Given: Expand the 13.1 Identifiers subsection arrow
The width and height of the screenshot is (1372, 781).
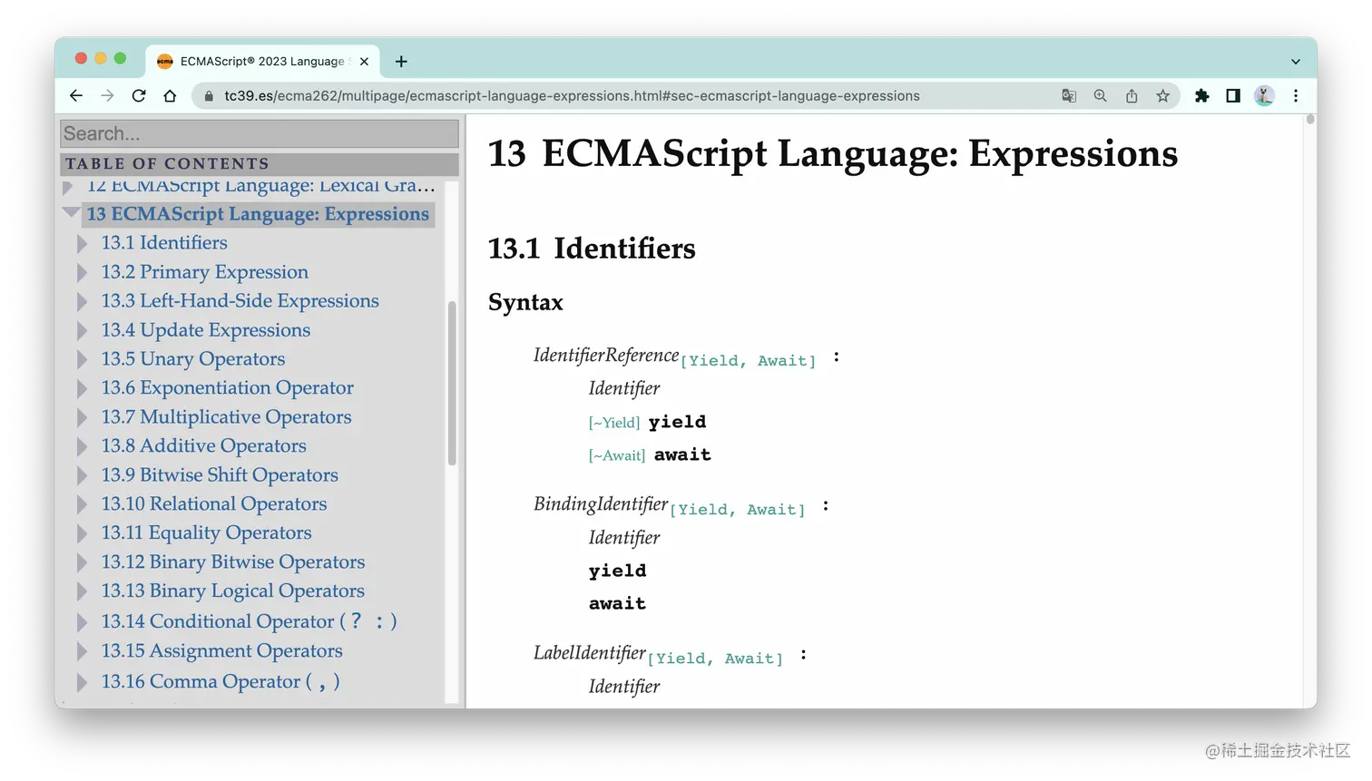Looking at the screenshot, I should 83,243.
